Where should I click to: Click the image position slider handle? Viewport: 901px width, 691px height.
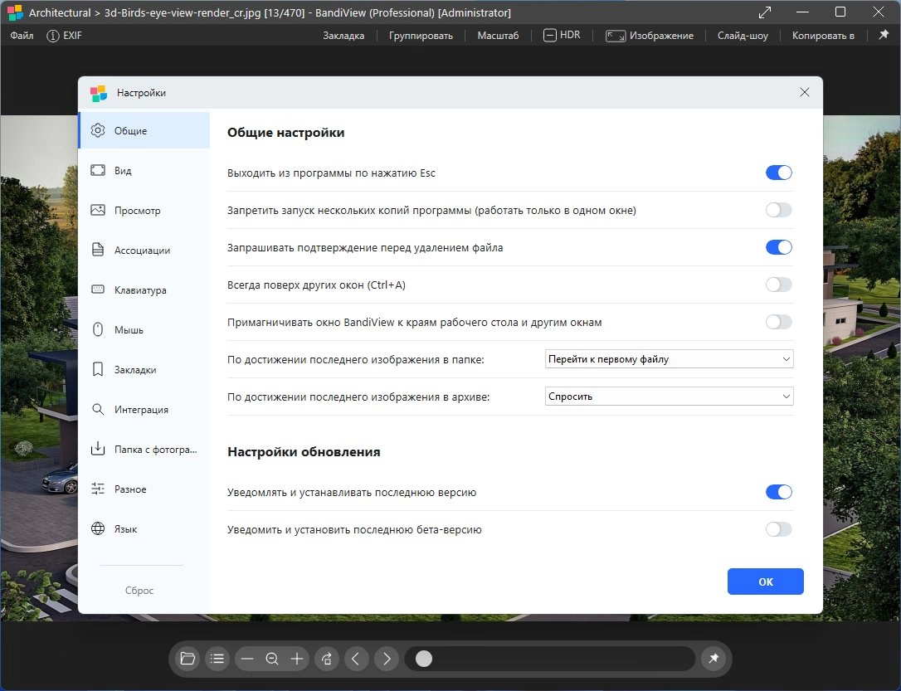click(x=424, y=659)
